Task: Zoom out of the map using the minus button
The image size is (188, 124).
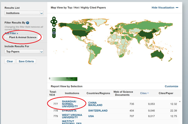Action: pos(54,36)
